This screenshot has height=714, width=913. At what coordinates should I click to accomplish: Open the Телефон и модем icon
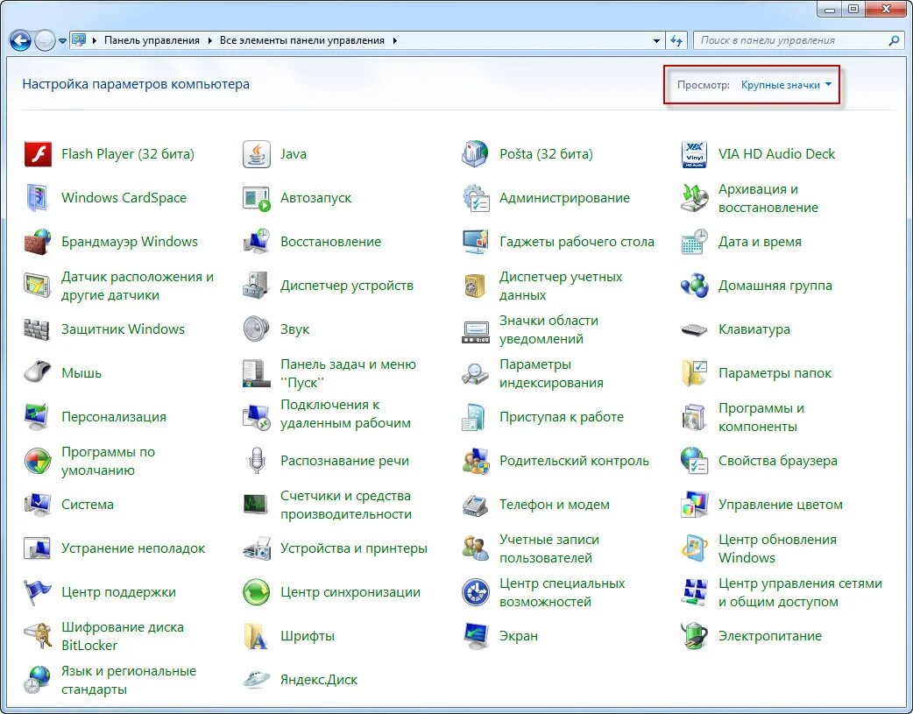pos(475,505)
